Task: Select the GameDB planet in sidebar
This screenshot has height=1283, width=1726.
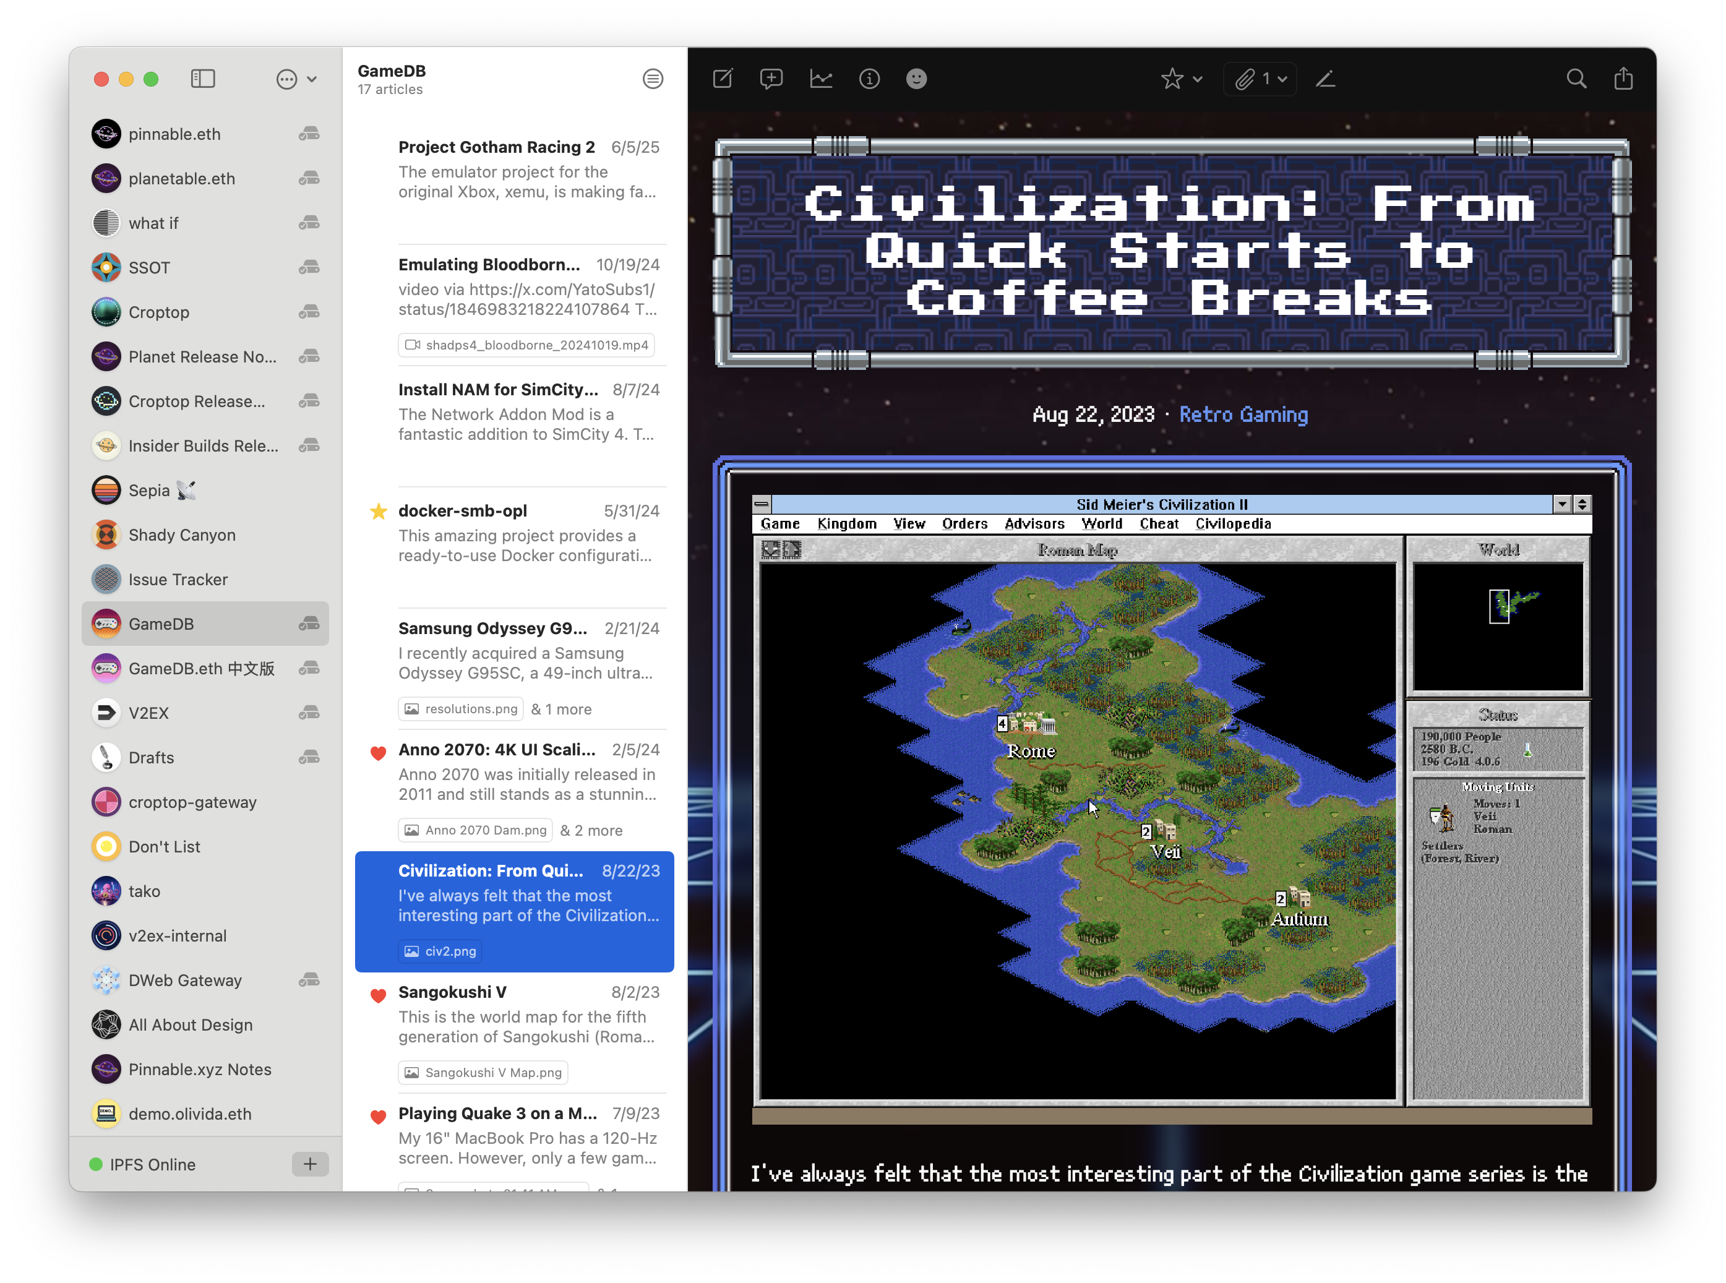Action: [205, 624]
